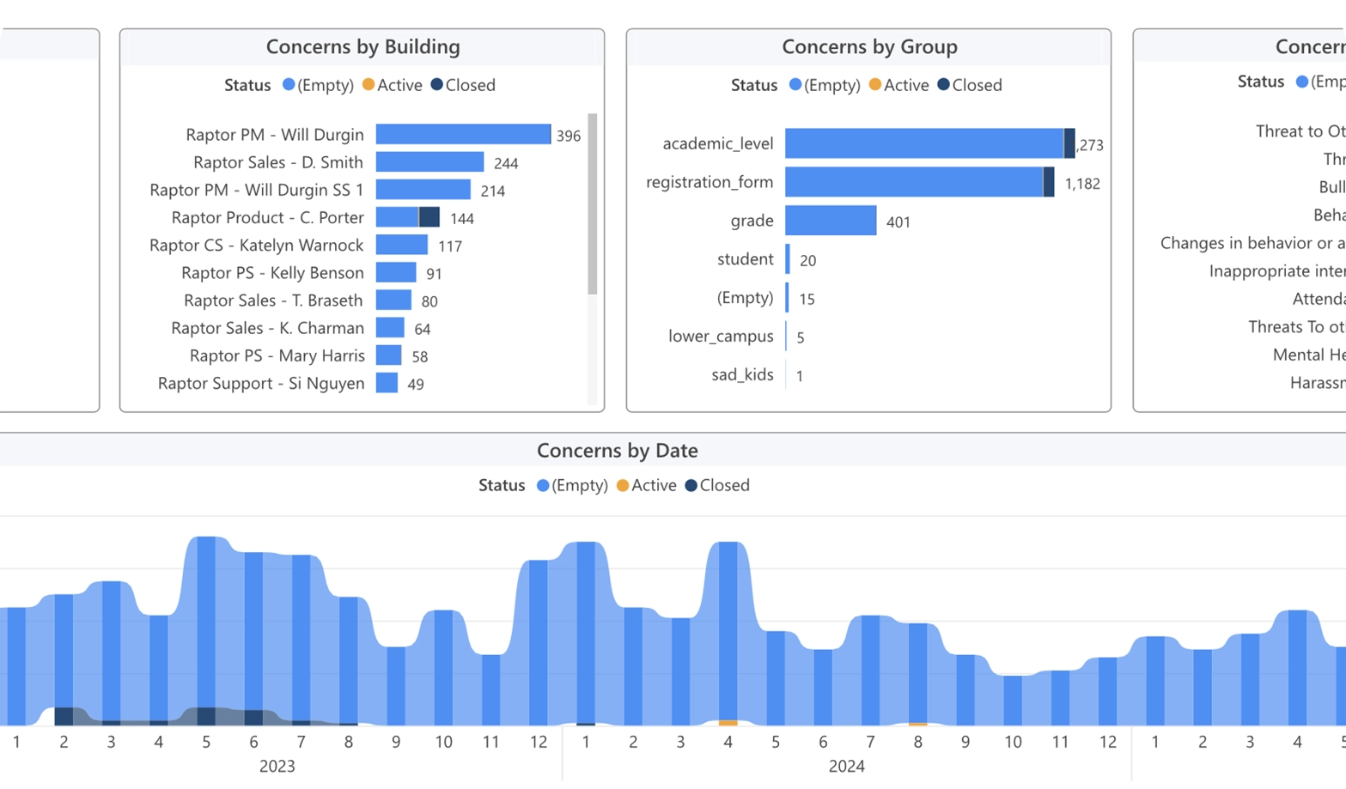Select the May 2023 column in Concerns by Date
Image resolution: width=1346 pixels, height=789 pixels.
[x=206, y=631]
